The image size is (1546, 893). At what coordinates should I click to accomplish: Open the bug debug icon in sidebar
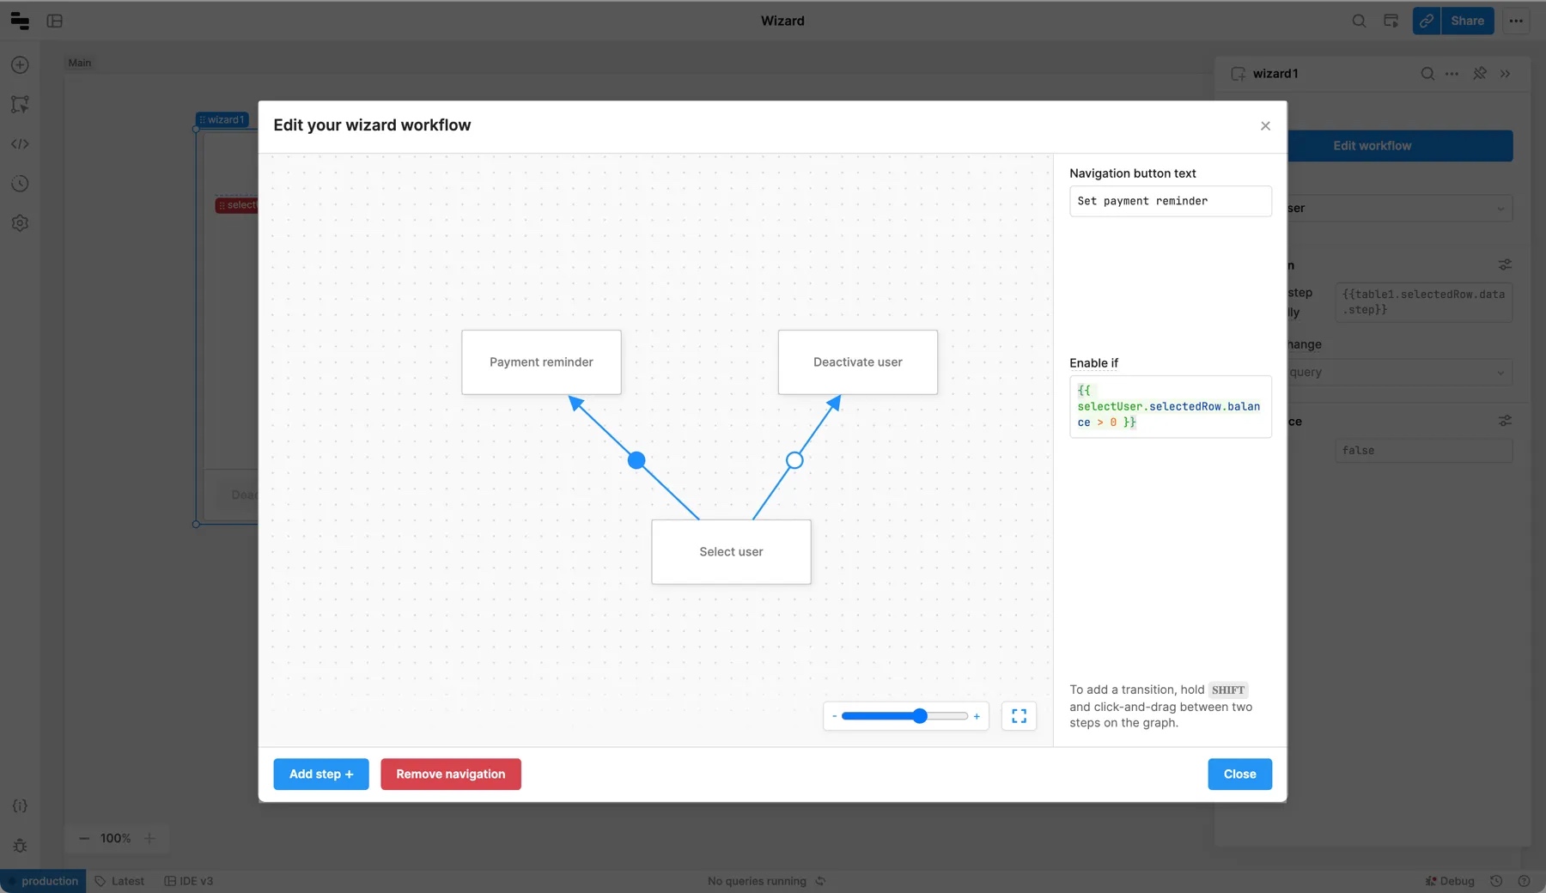(20, 846)
